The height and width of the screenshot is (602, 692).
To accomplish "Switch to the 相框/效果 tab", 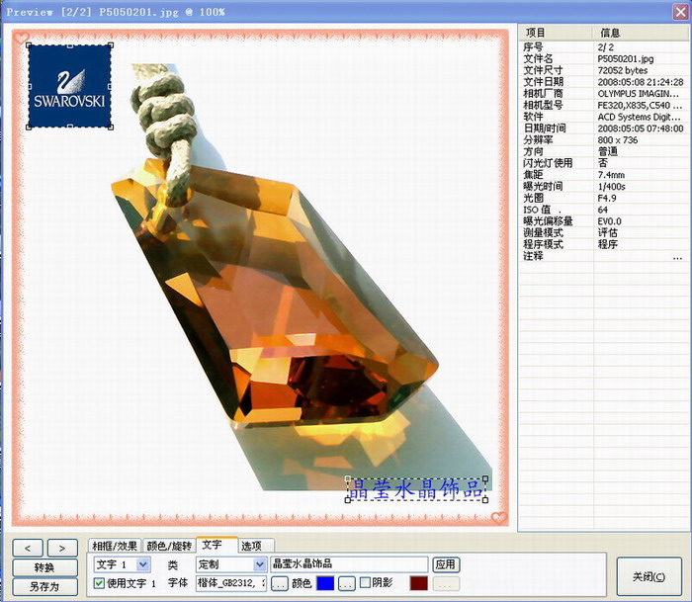I will [x=115, y=546].
